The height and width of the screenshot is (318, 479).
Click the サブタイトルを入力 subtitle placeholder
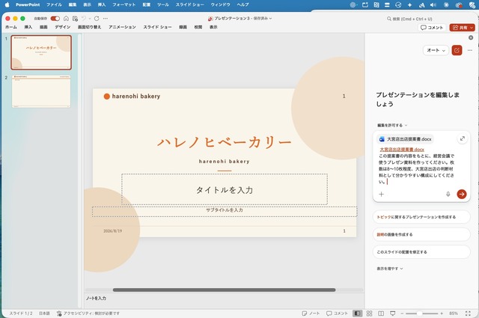[x=225, y=212]
